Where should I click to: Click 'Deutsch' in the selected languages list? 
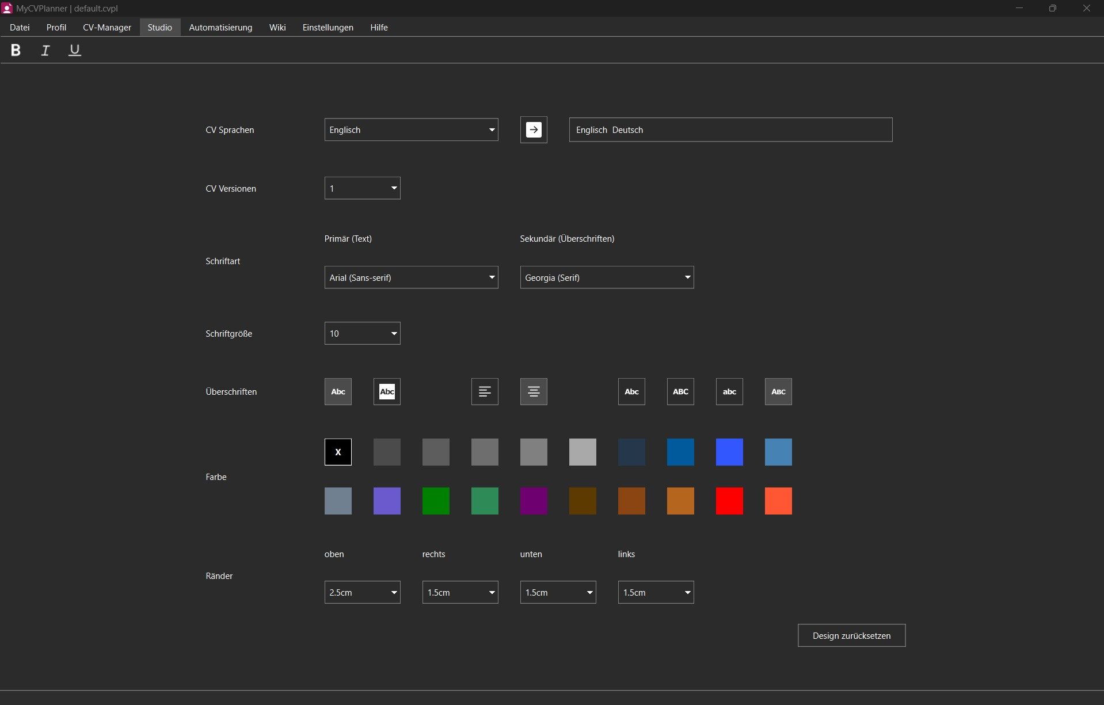[x=627, y=130]
